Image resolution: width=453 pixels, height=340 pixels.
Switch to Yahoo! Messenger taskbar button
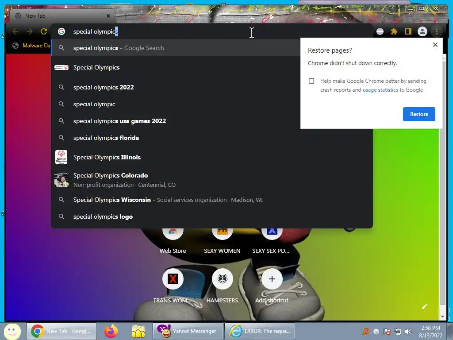[188, 331]
